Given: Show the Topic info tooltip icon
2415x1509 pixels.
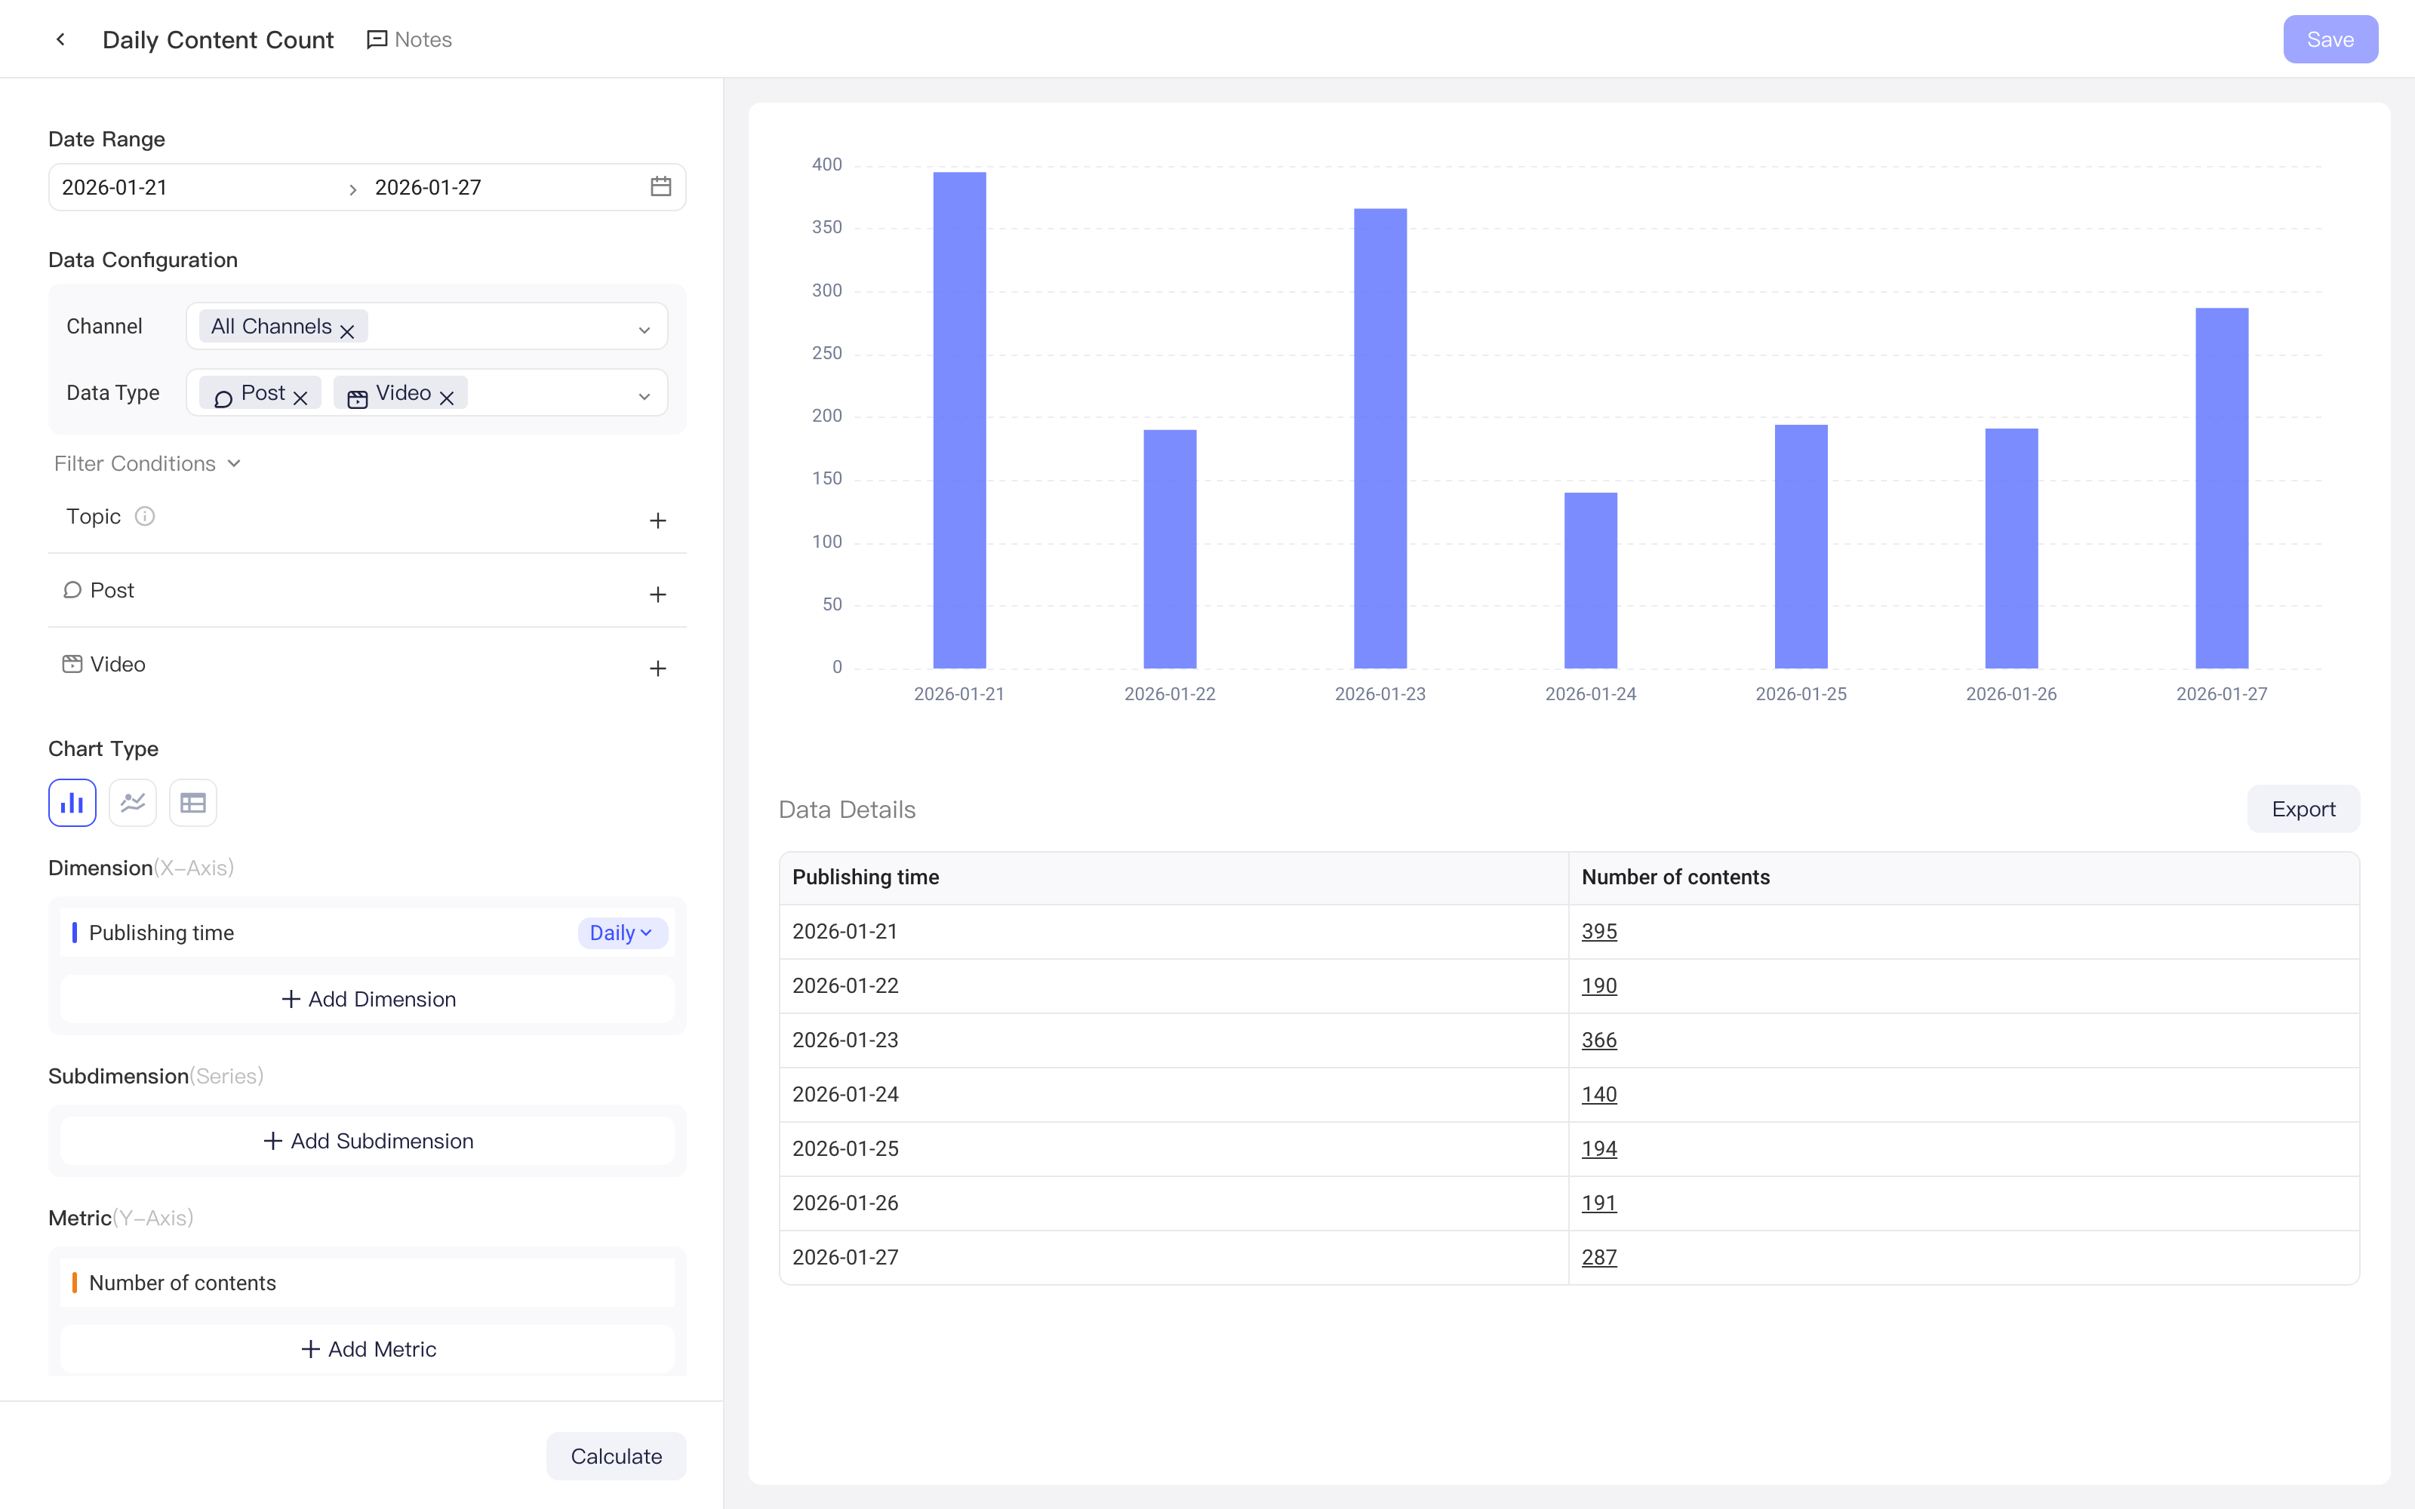Looking at the screenshot, I should tap(145, 516).
